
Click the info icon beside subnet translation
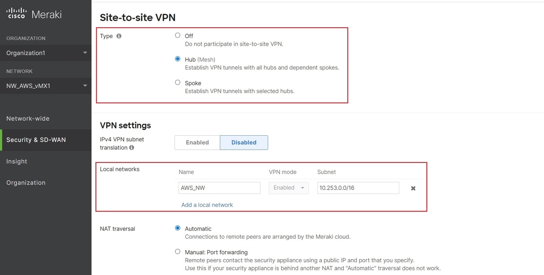[131, 147]
